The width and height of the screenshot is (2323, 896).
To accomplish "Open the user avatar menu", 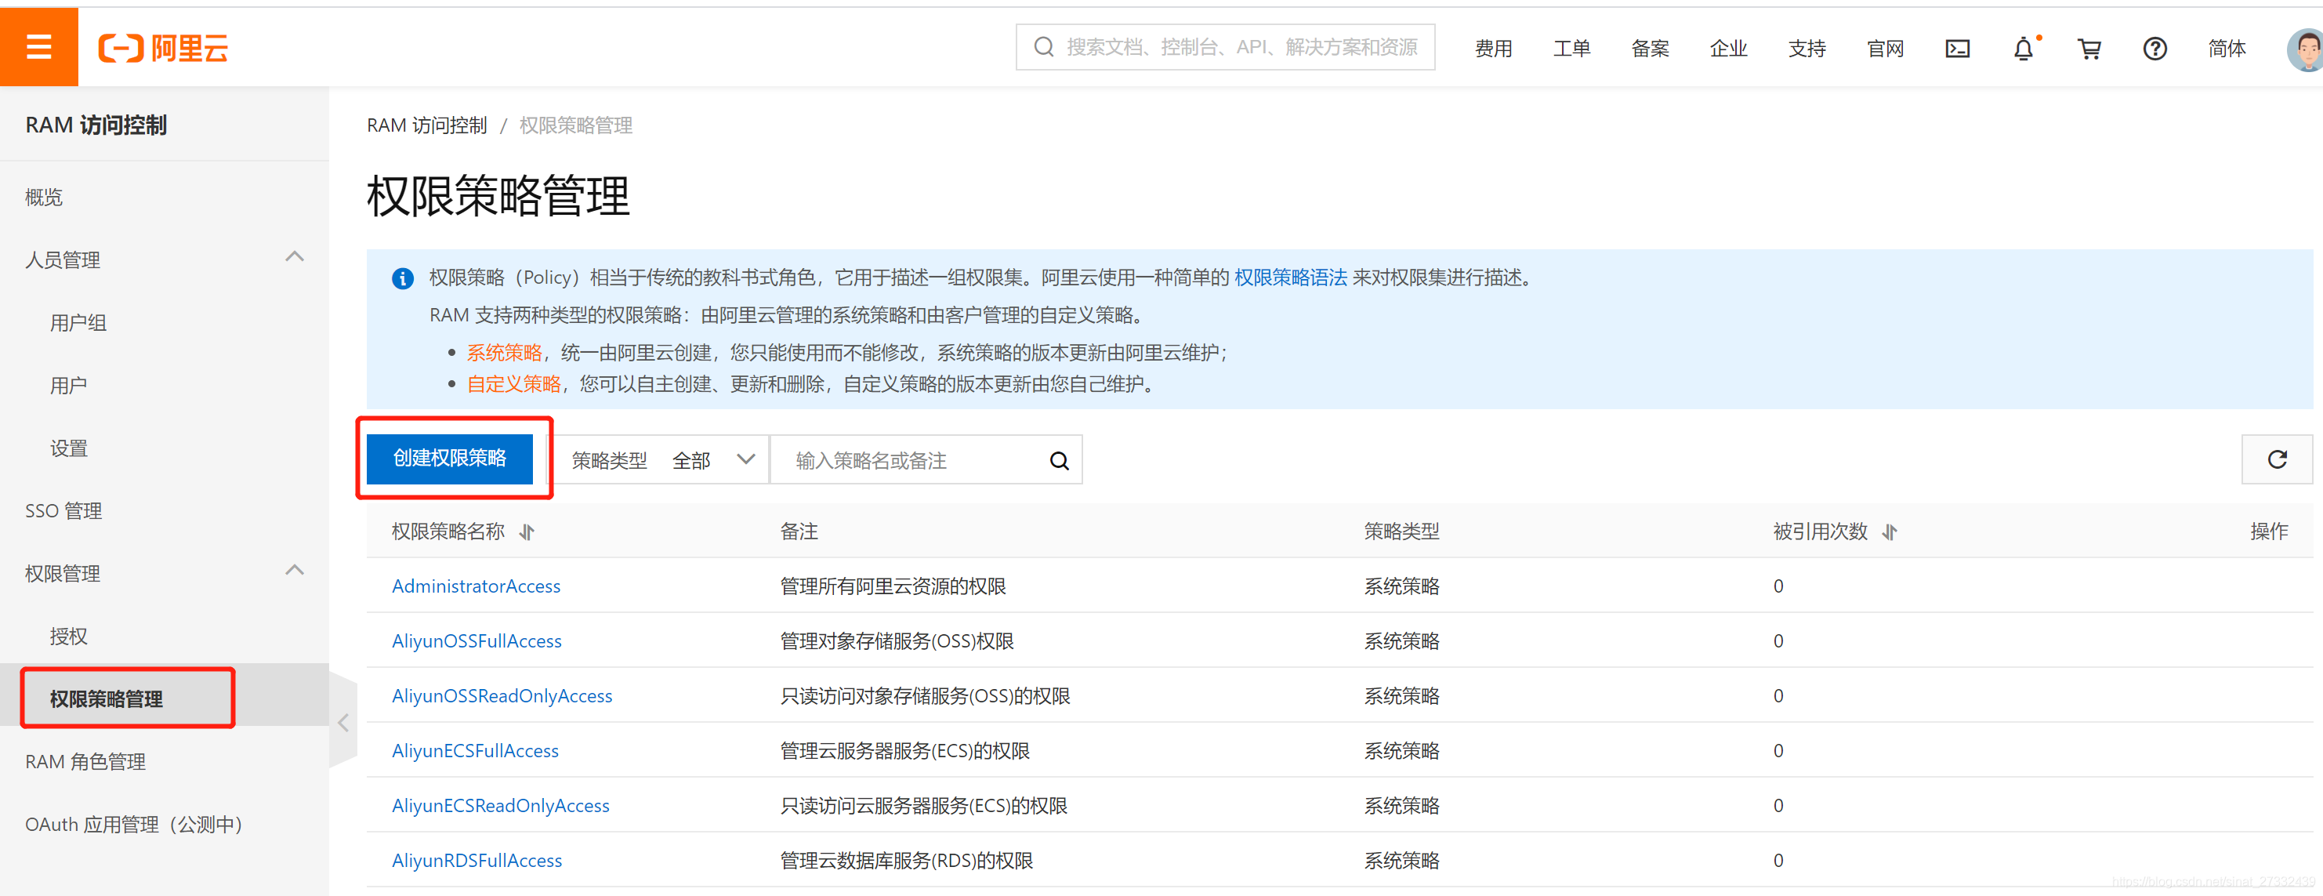I will coord(2305,49).
